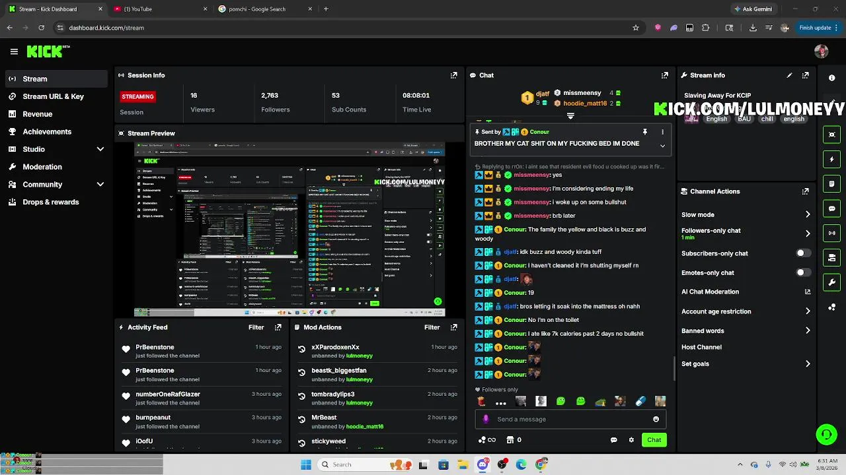This screenshot has width=846, height=475.
Task: Reload the dashboard page
Action: [41, 28]
